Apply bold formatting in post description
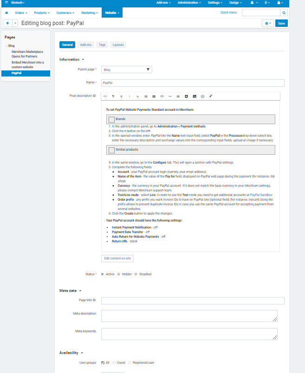The image size is (305, 373). (121, 96)
